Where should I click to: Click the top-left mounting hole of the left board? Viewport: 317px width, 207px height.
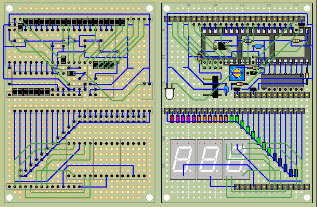tap(10, 8)
